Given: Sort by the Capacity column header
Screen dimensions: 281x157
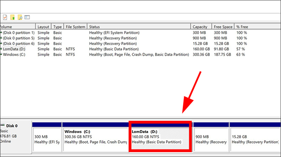Looking at the screenshot, I should (201, 27).
